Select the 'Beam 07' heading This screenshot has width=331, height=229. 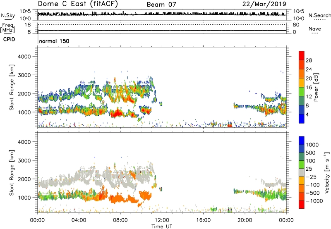pos(161,5)
